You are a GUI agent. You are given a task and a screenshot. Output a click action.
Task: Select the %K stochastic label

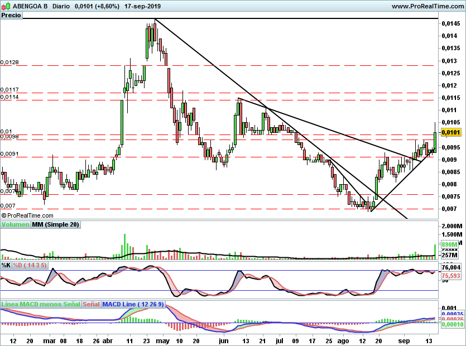coord(6,265)
